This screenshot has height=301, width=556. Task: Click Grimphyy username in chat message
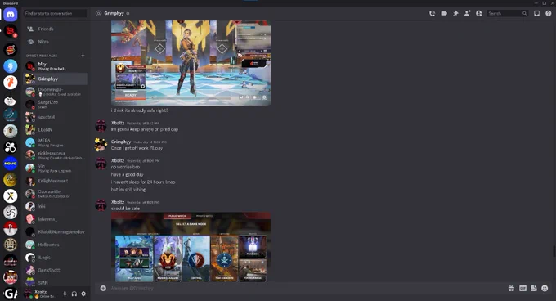point(121,142)
